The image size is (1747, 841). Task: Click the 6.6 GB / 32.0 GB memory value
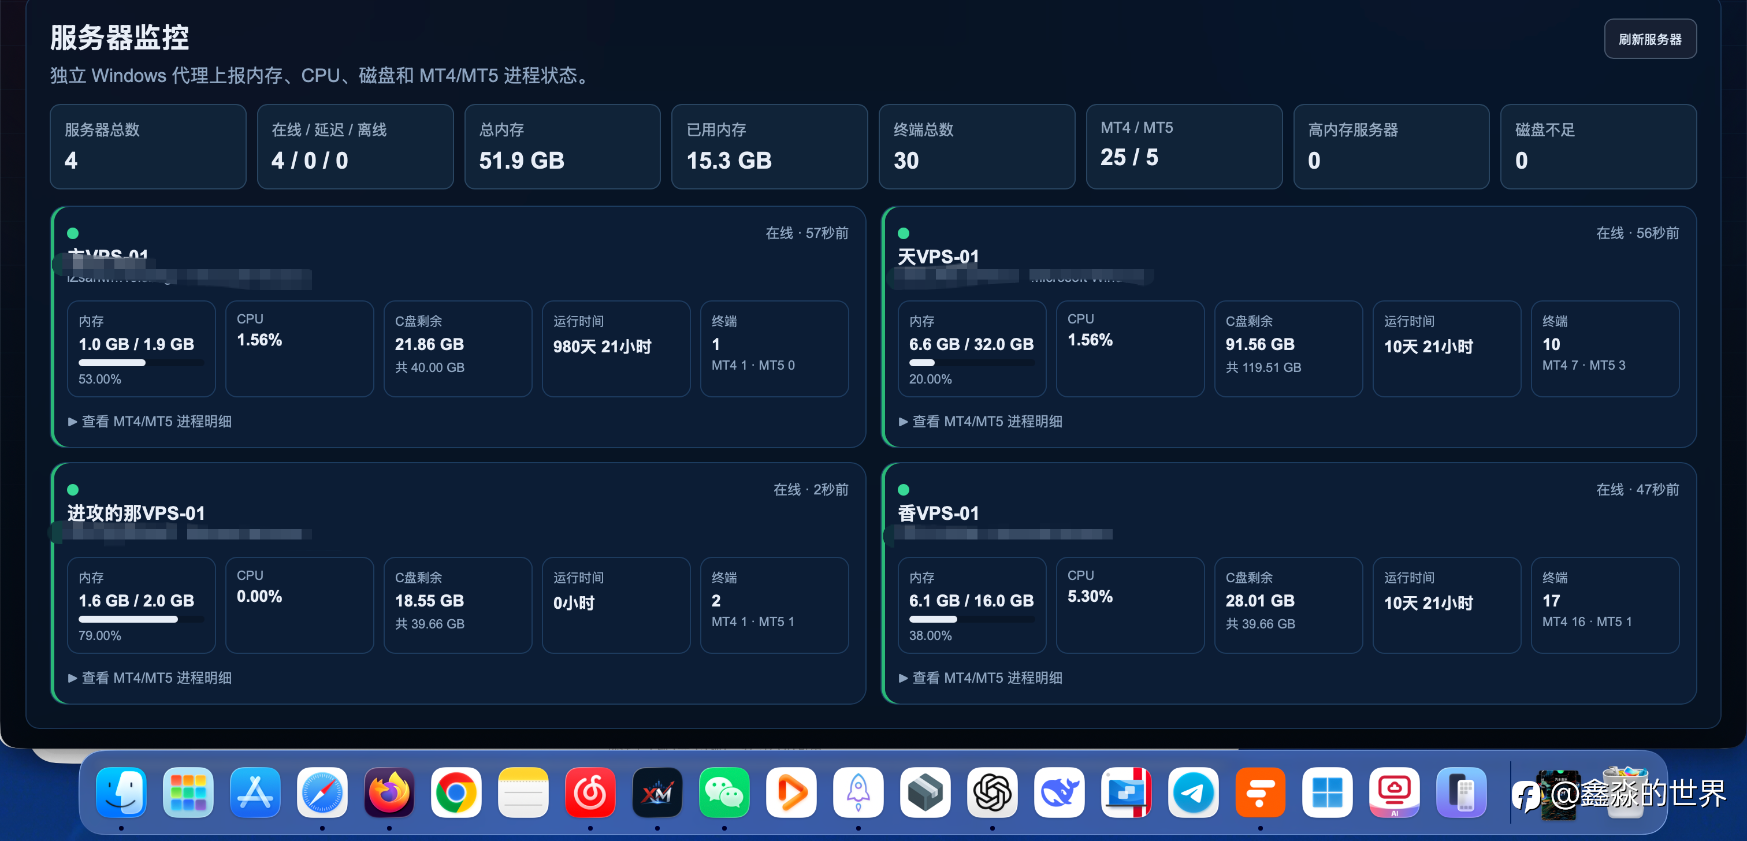coord(971,344)
